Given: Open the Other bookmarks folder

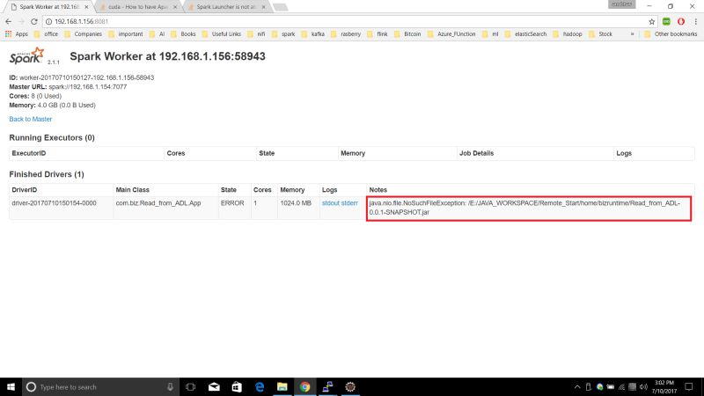Looking at the screenshot, I should coord(671,34).
